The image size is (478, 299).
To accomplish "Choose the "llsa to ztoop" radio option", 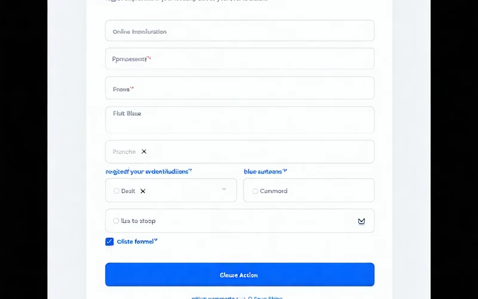I will pyautogui.click(x=117, y=221).
